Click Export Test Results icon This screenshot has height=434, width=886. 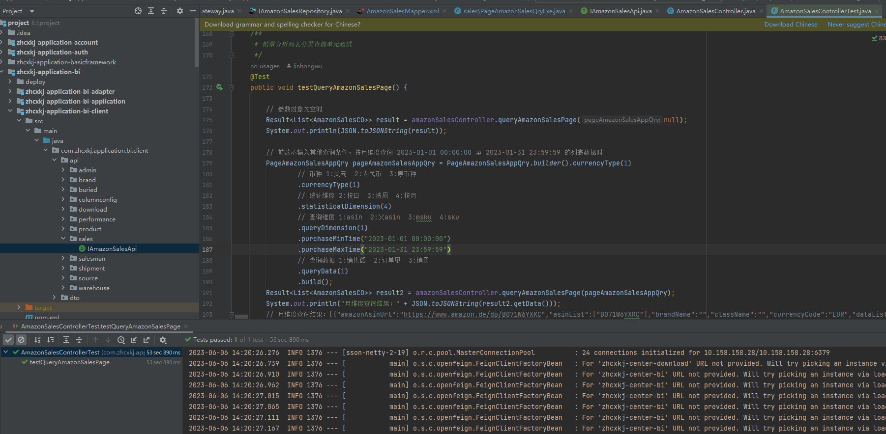point(147,340)
